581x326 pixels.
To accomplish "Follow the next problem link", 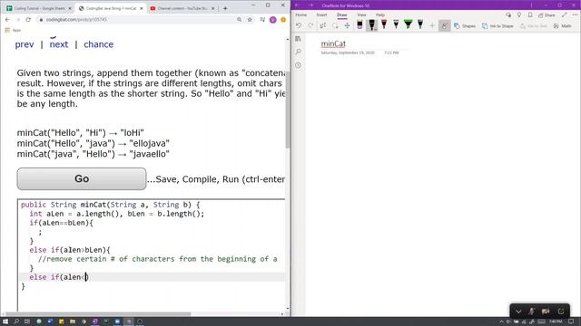I will 59,44.
